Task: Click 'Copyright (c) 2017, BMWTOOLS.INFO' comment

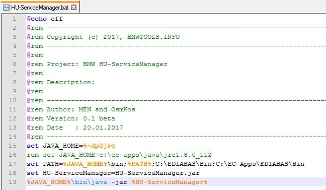Action: [113, 37]
